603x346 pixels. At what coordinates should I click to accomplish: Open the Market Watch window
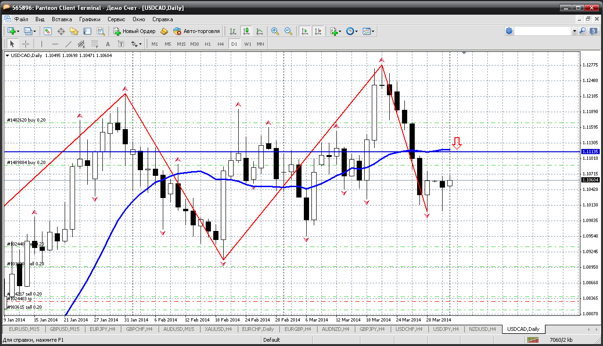[48, 31]
